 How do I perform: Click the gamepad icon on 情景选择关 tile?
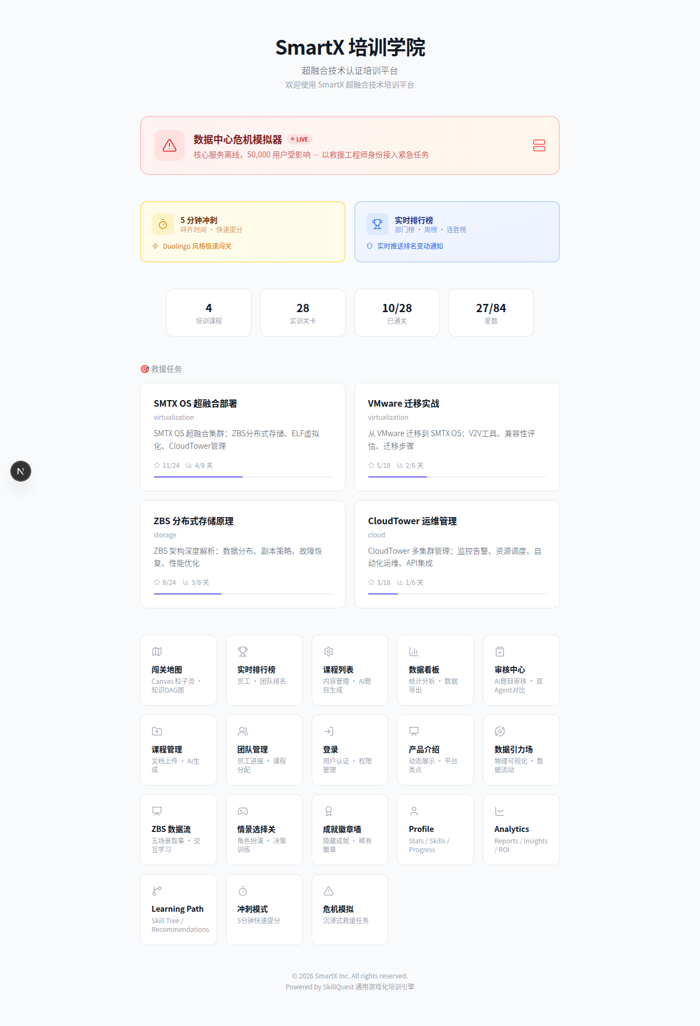pyautogui.click(x=243, y=811)
